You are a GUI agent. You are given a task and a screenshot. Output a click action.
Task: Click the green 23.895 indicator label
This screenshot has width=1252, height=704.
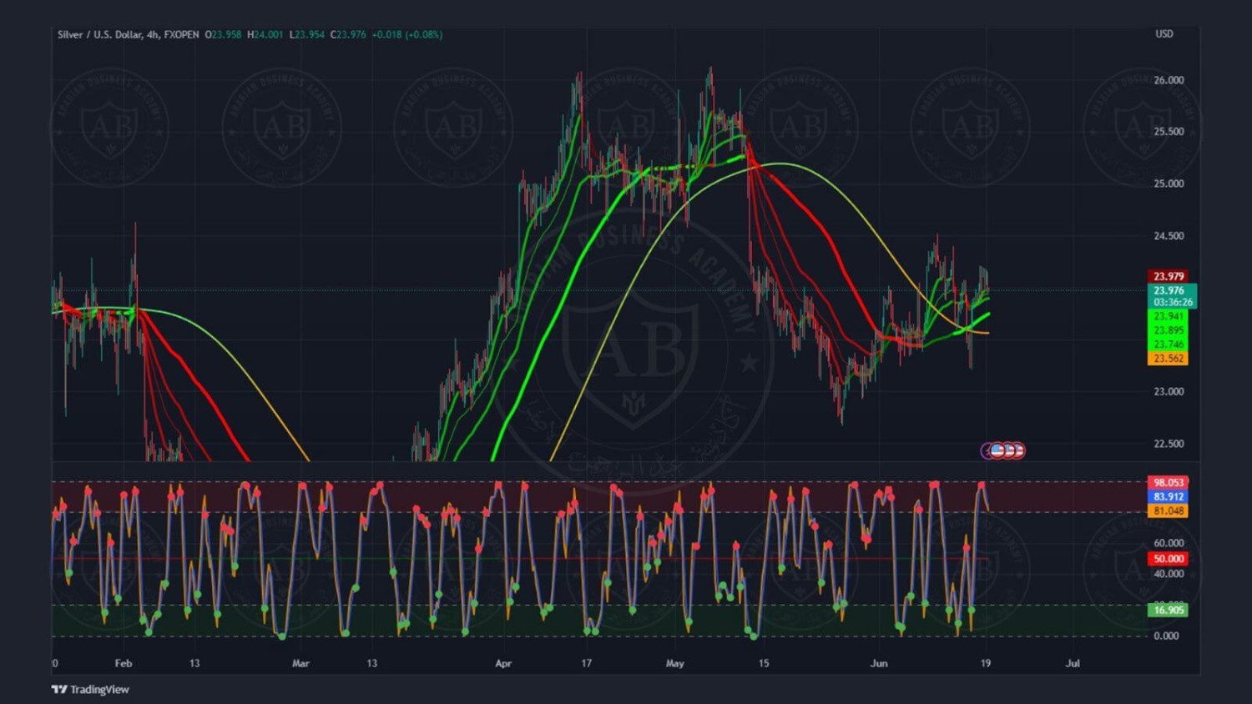point(1169,330)
